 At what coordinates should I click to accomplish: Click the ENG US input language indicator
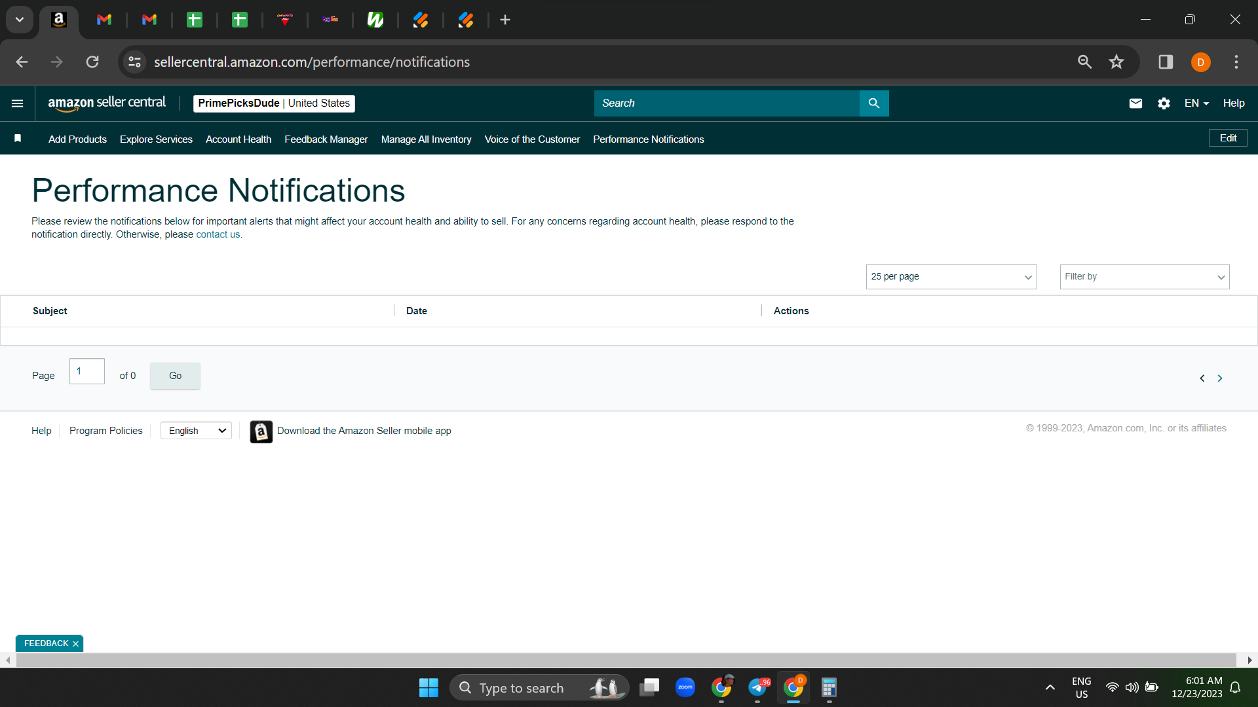[x=1082, y=687]
